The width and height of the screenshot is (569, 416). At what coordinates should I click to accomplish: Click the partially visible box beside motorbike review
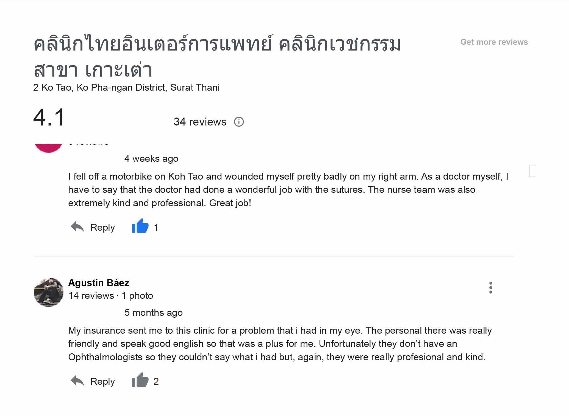(533, 171)
